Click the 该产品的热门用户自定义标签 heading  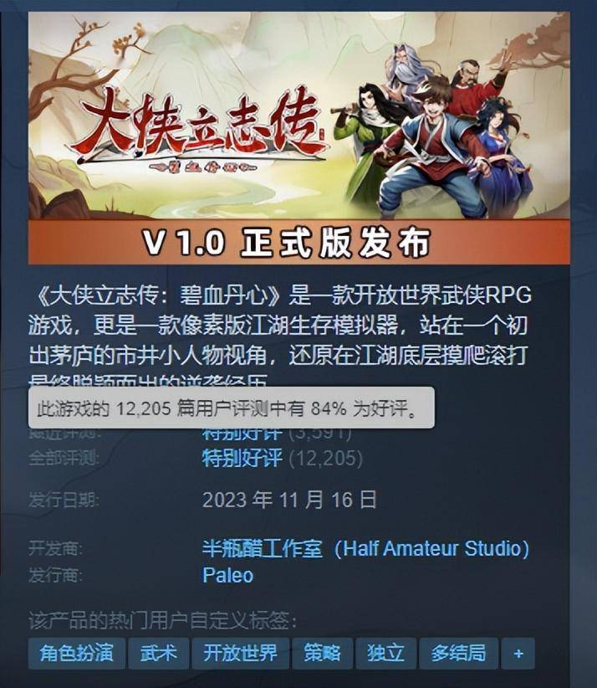(162, 621)
